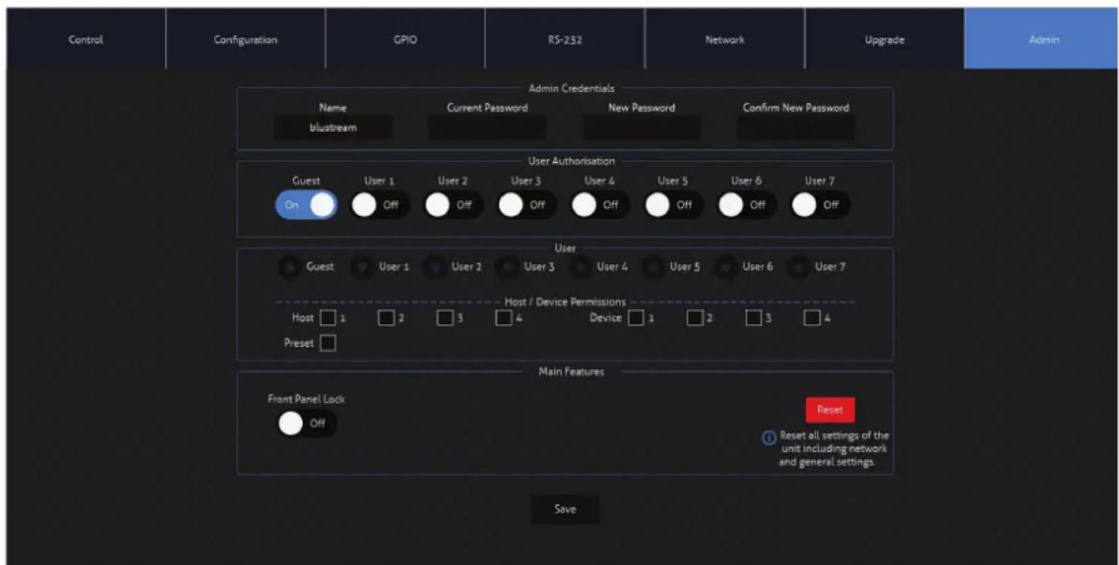Enable the User 6 authorisation toggle
The height and width of the screenshot is (565, 1119).
pos(748,205)
